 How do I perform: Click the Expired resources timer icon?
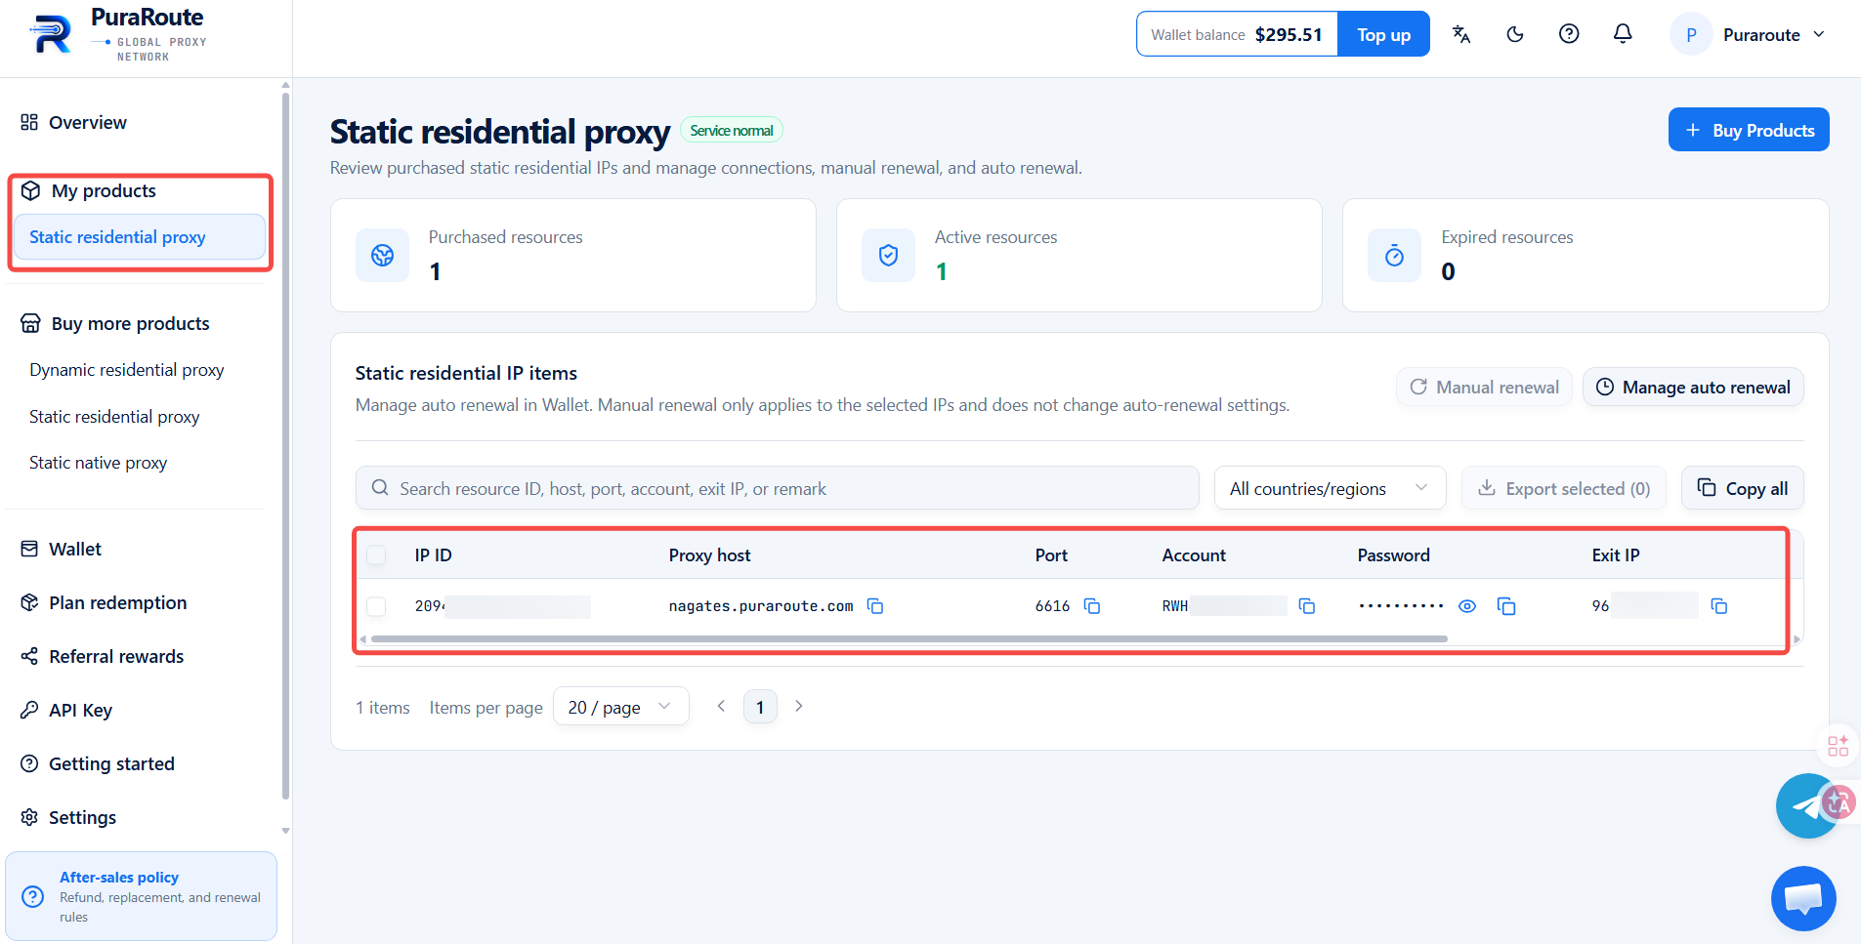(1394, 255)
